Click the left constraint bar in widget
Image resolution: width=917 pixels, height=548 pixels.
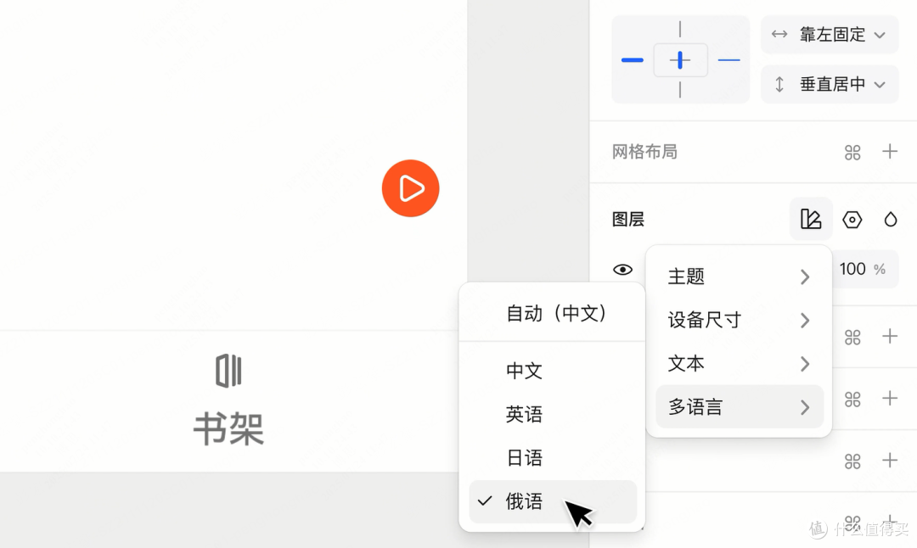633,60
